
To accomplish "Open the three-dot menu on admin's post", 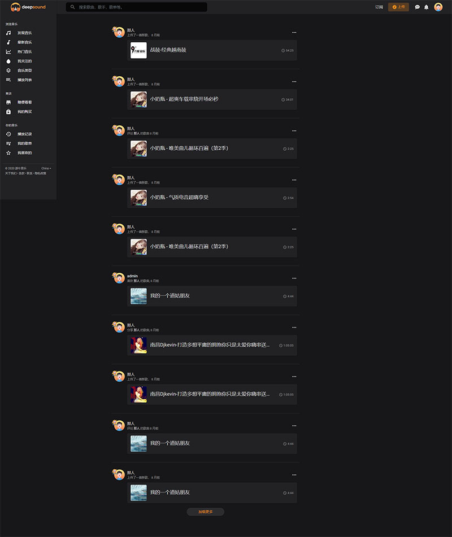I will 294,278.
